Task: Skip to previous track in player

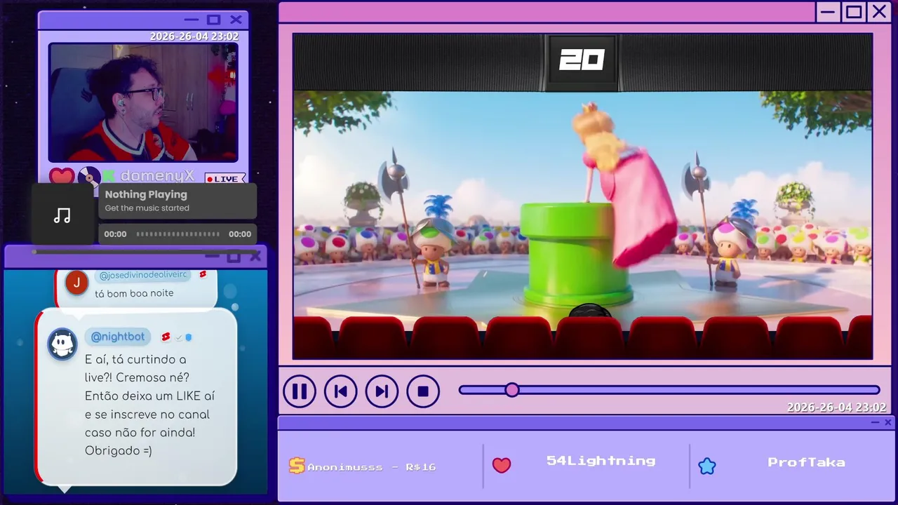Action: 340,391
